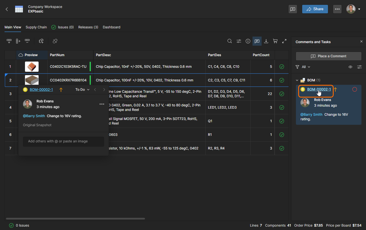Click the back arrow in header
366x230 pixels.
click(x=7, y=9)
